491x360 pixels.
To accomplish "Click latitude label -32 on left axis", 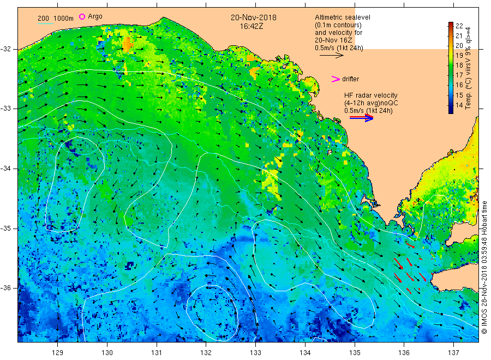I will pos(5,49).
